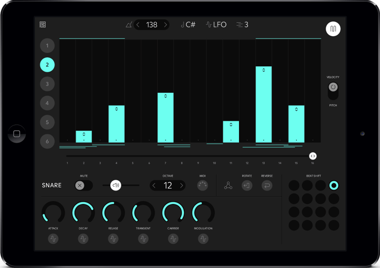Open the swing setting showing 3

(242, 25)
